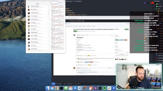The width and height of the screenshot is (163, 91).
Task: Click the issue author avatar beside Bug Report
Action: tap(74, 35)
